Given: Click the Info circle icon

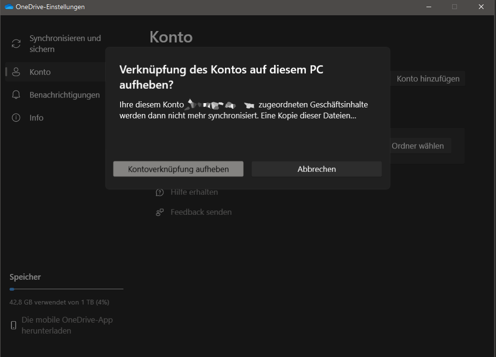Looking at the screenshot, I should click(x=16, y=117).
